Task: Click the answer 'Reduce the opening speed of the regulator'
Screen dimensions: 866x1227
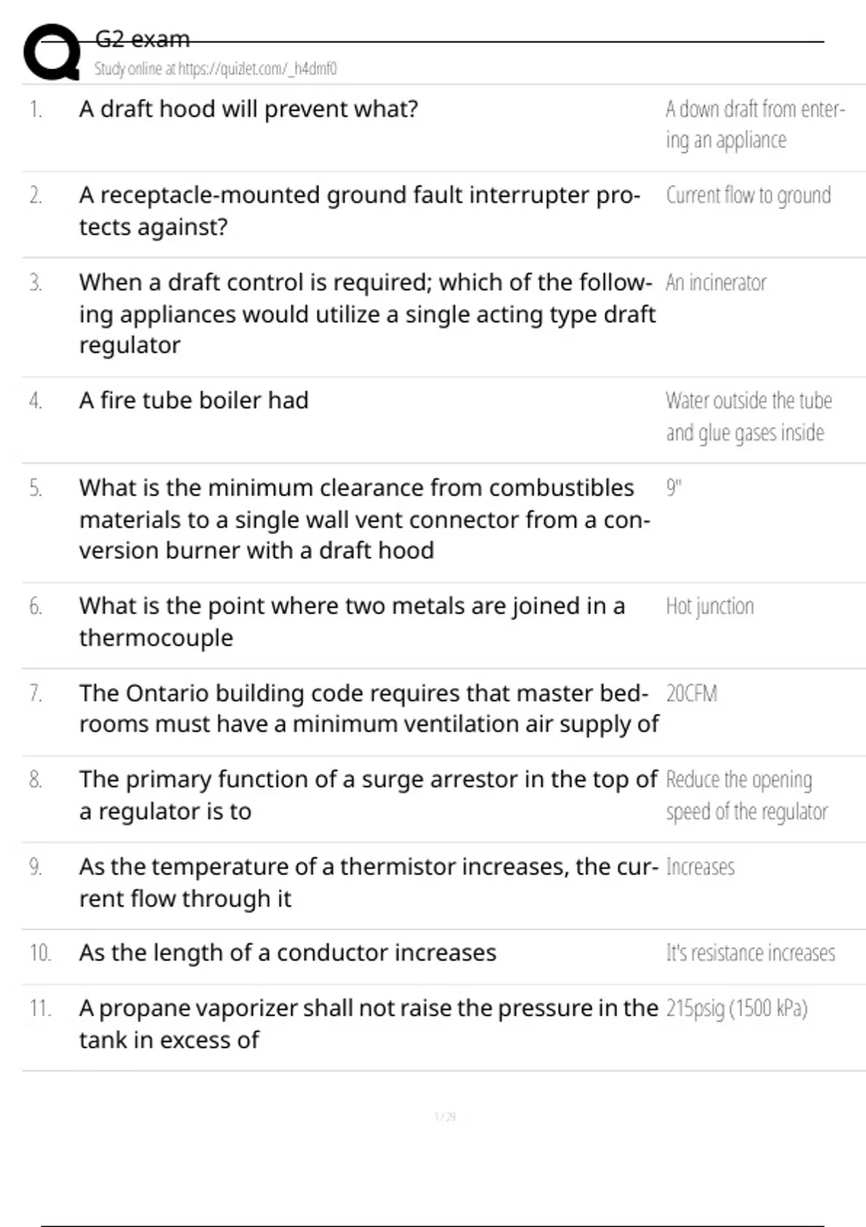Action: [745, 795]
